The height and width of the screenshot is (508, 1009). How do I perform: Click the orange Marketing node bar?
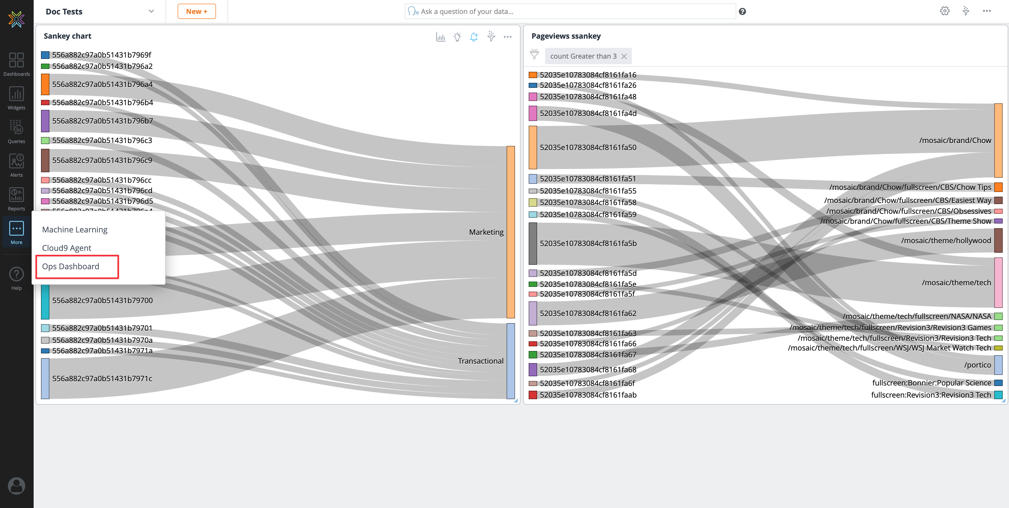coord(510,232)
